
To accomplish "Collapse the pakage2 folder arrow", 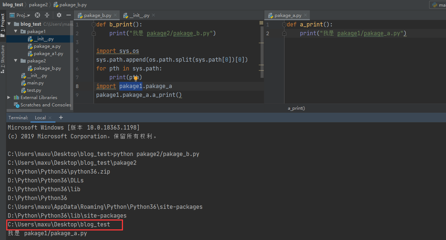I will pos(16,61).
